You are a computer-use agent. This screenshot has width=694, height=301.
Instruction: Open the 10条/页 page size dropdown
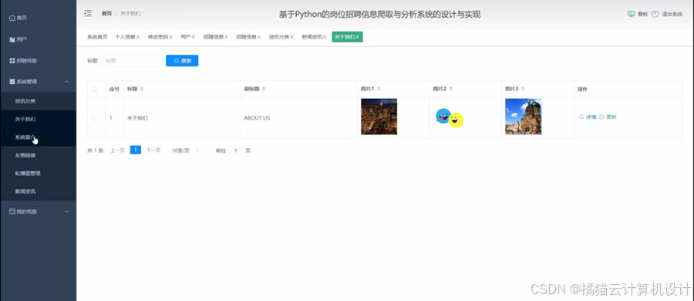185,150
